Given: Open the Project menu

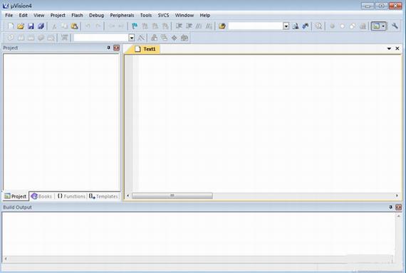Looking at the screenshot, I should click(x=58, y=15).
